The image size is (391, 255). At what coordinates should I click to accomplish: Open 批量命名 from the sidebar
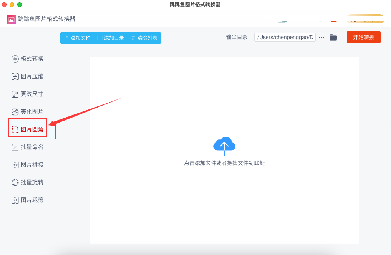tap(28, 147)
